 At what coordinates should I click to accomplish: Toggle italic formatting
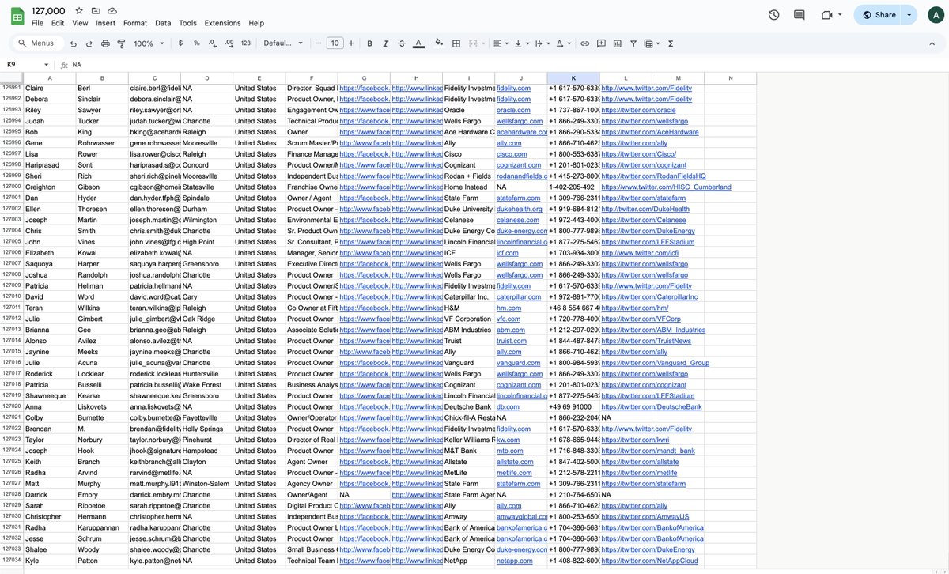(385, 43)
